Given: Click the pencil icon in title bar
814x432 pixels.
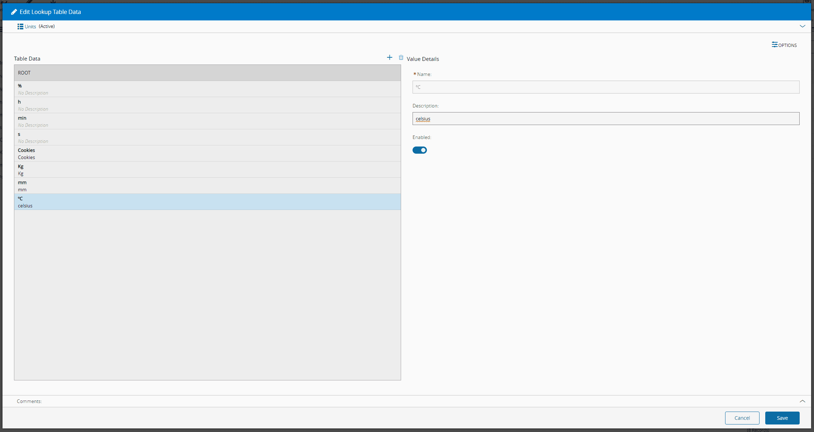Looking at the screenshot, I should pyautogui.click(x=14, y=12).
